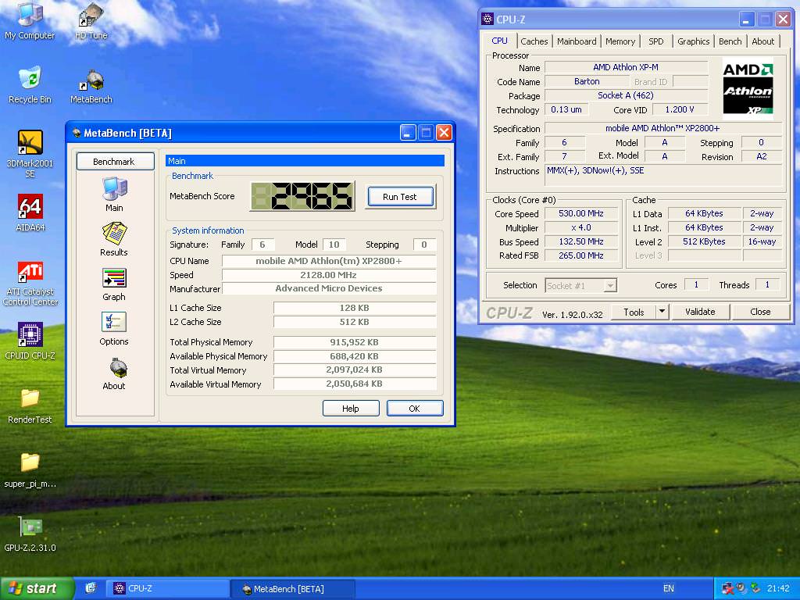Click the Validate button in CPU-Z
This screenshot has width=800, height=600.
tap(700, 312)
